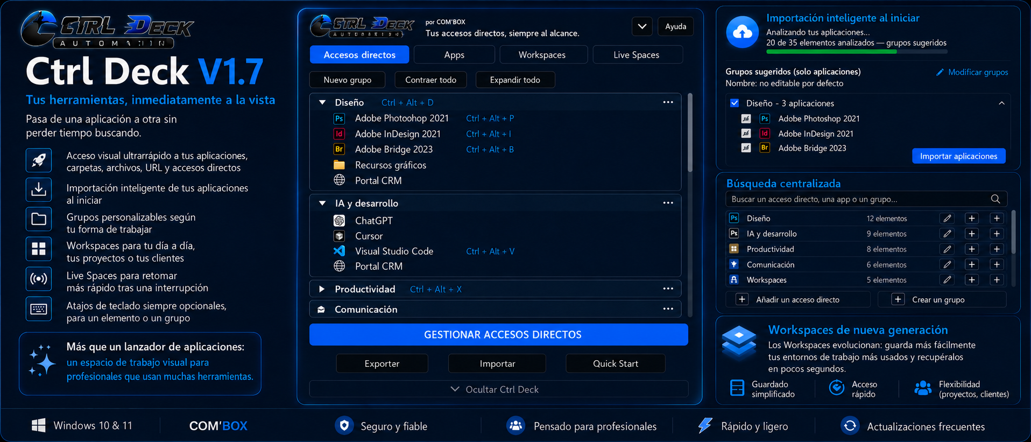Click the Cursor app icon
Viewport: 1031px width, 442px height.
click(339, 236)
